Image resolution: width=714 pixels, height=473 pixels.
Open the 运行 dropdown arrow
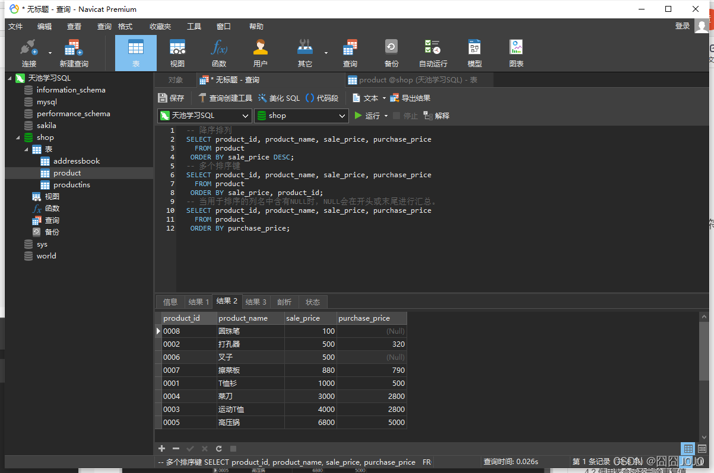pos(386,116)
